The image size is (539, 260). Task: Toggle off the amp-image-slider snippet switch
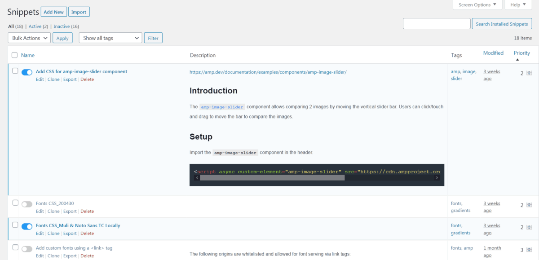click(27, 72)
